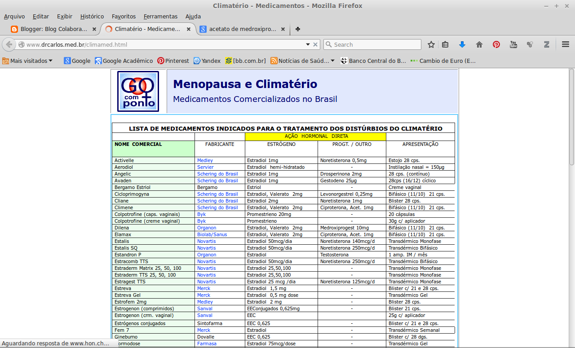
Task: Select the Testosterona cell
Action: 352,255
